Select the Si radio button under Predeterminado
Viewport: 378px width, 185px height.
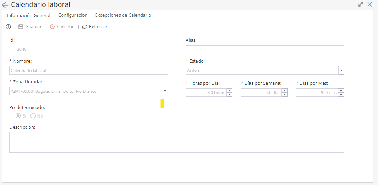click(18, 116)
